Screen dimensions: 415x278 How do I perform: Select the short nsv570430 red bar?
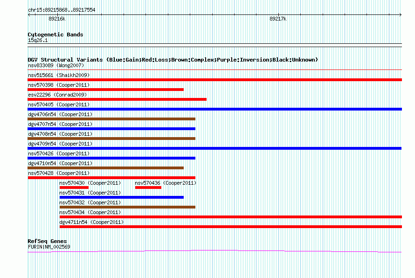(x=74, y=188)
